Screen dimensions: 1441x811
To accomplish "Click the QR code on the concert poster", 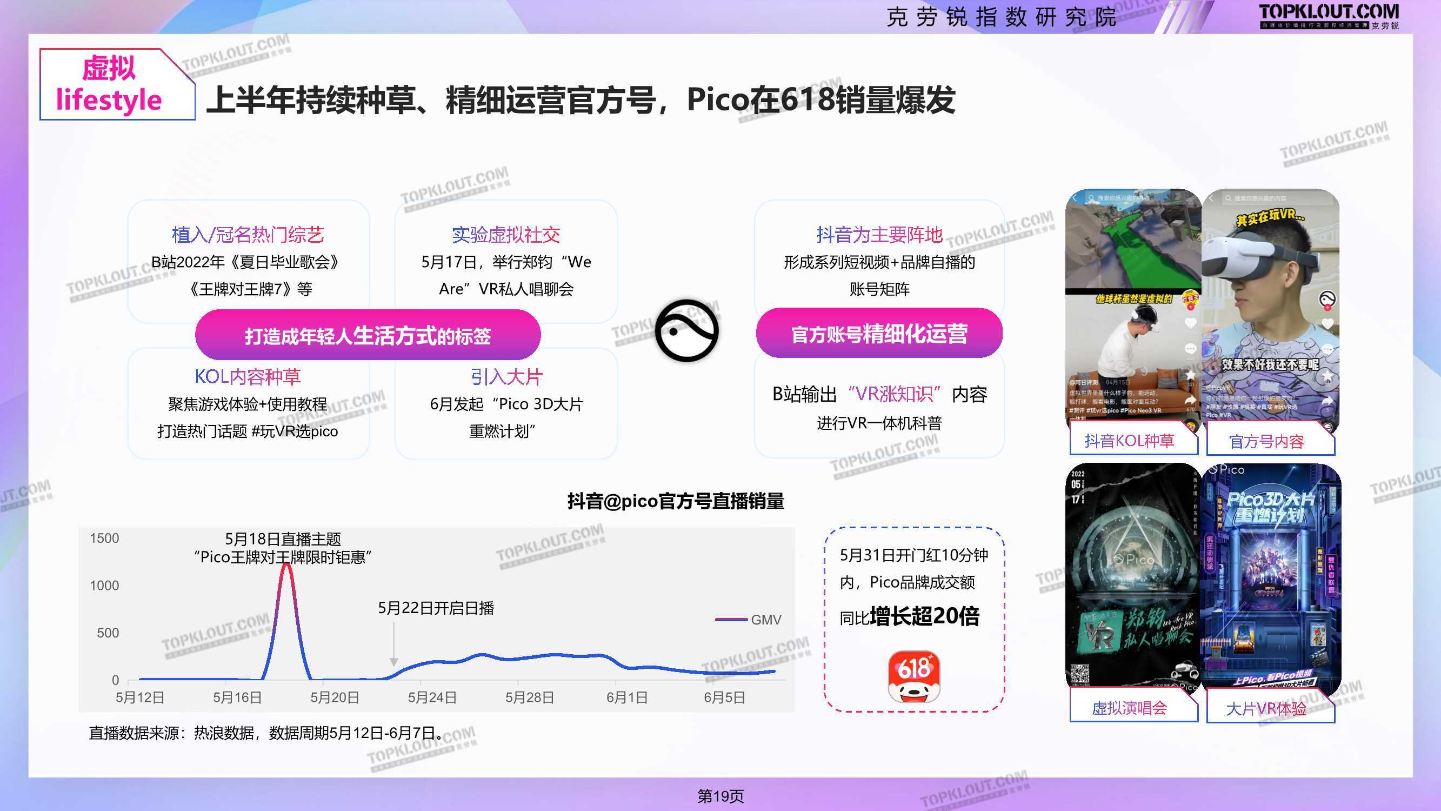I will [1079, 674].
